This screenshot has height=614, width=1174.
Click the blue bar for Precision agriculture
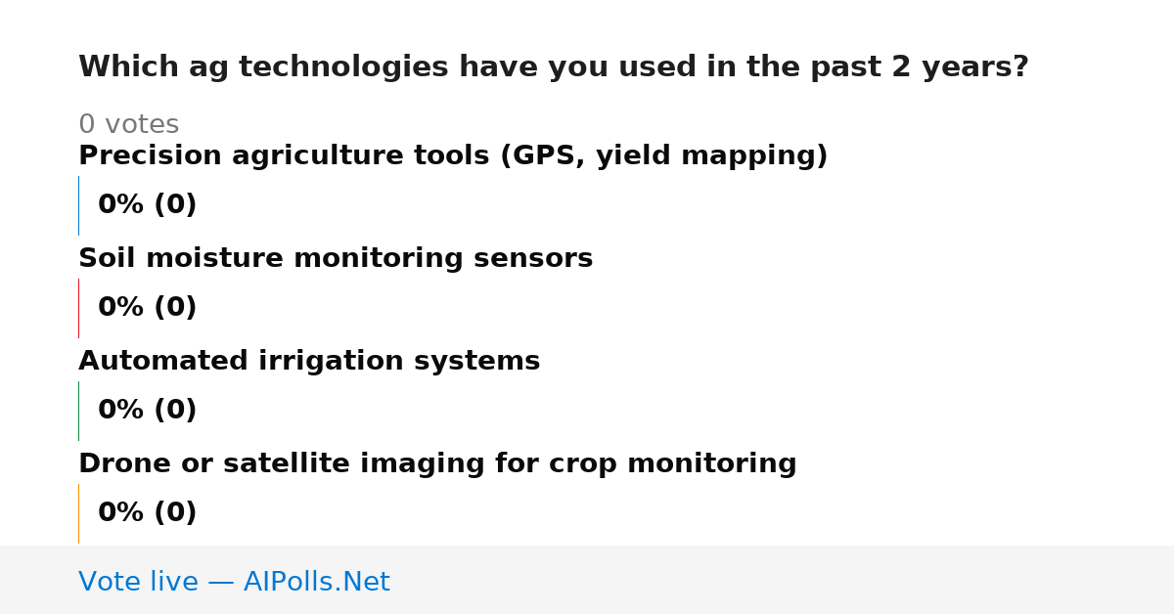(79, 205)
